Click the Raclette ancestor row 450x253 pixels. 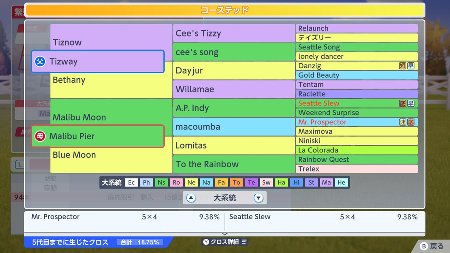[357, 94]
